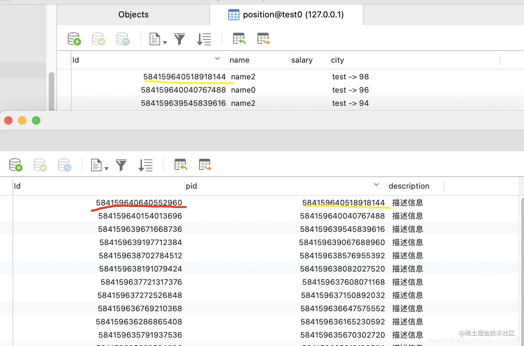Click Sort icon in lower window toolbar

[x=145, y=165]
